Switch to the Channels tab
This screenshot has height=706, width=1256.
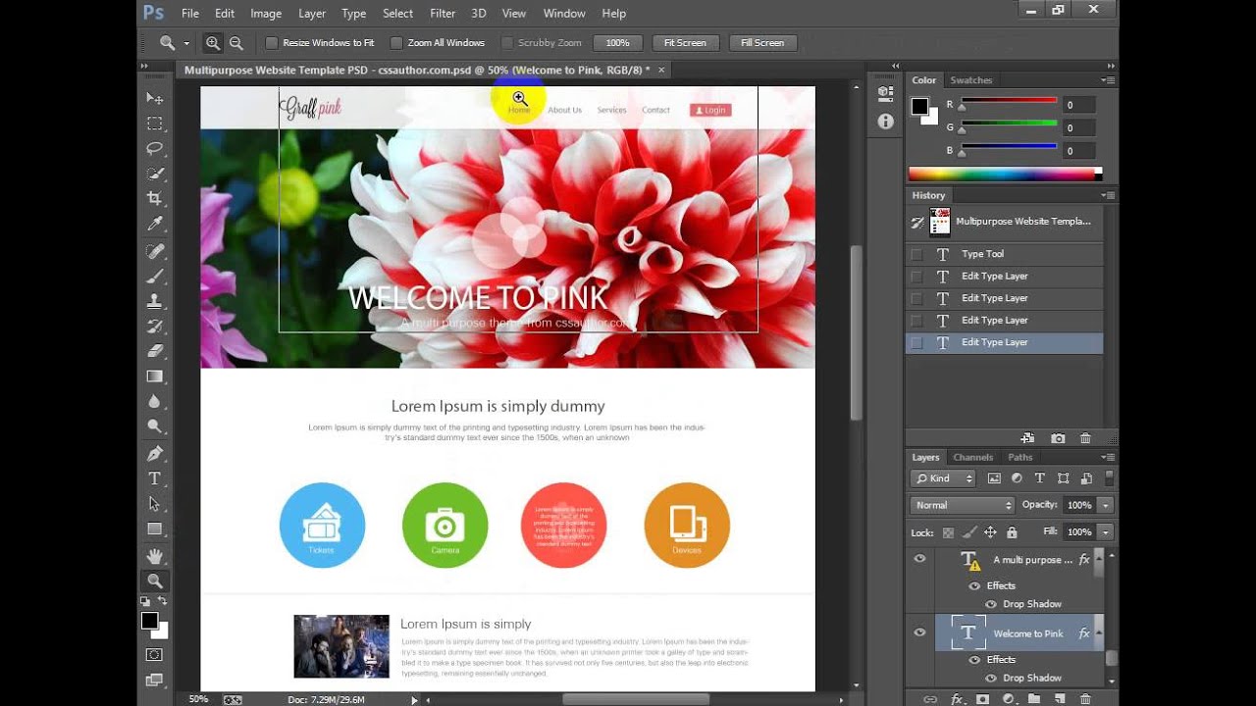point(973,457)
